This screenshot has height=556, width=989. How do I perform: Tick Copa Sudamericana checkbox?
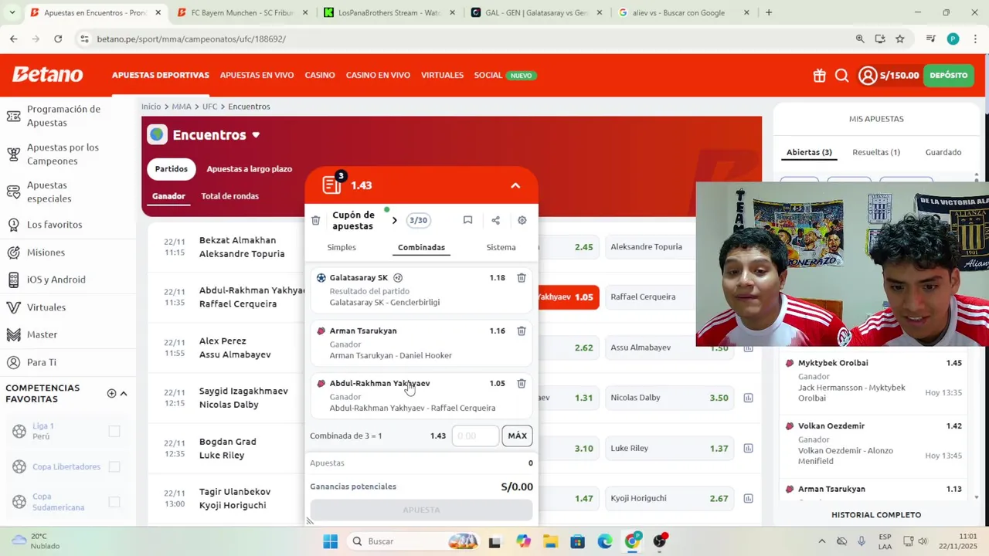click(x=114, y=502)
